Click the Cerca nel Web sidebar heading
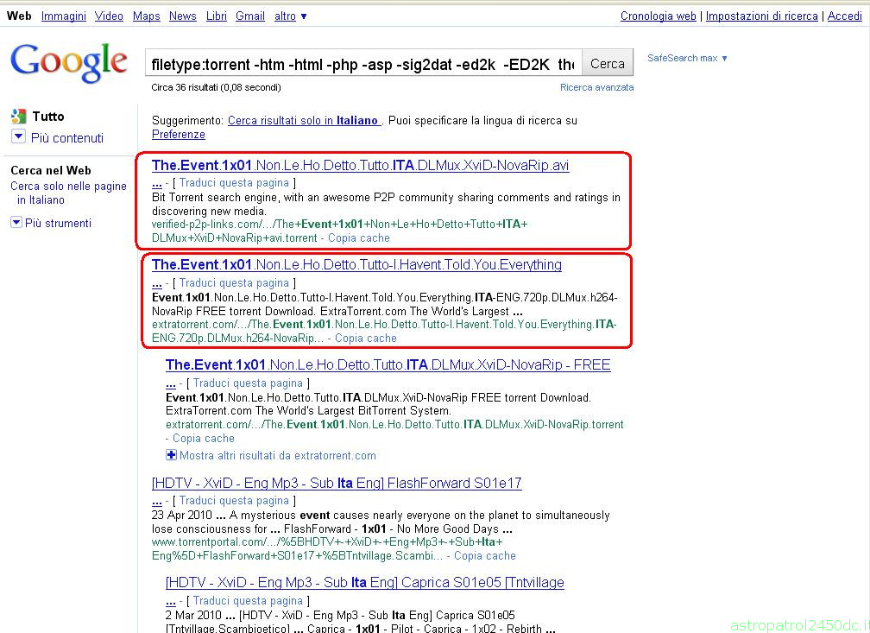Viewport: 870px width, 633px height. [x=51, y=170]
